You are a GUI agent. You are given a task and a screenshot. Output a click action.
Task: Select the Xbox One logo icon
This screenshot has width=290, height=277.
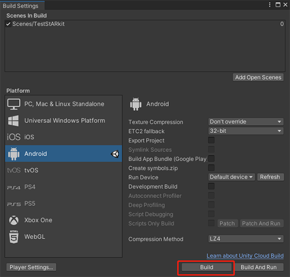tap(14, 220)
